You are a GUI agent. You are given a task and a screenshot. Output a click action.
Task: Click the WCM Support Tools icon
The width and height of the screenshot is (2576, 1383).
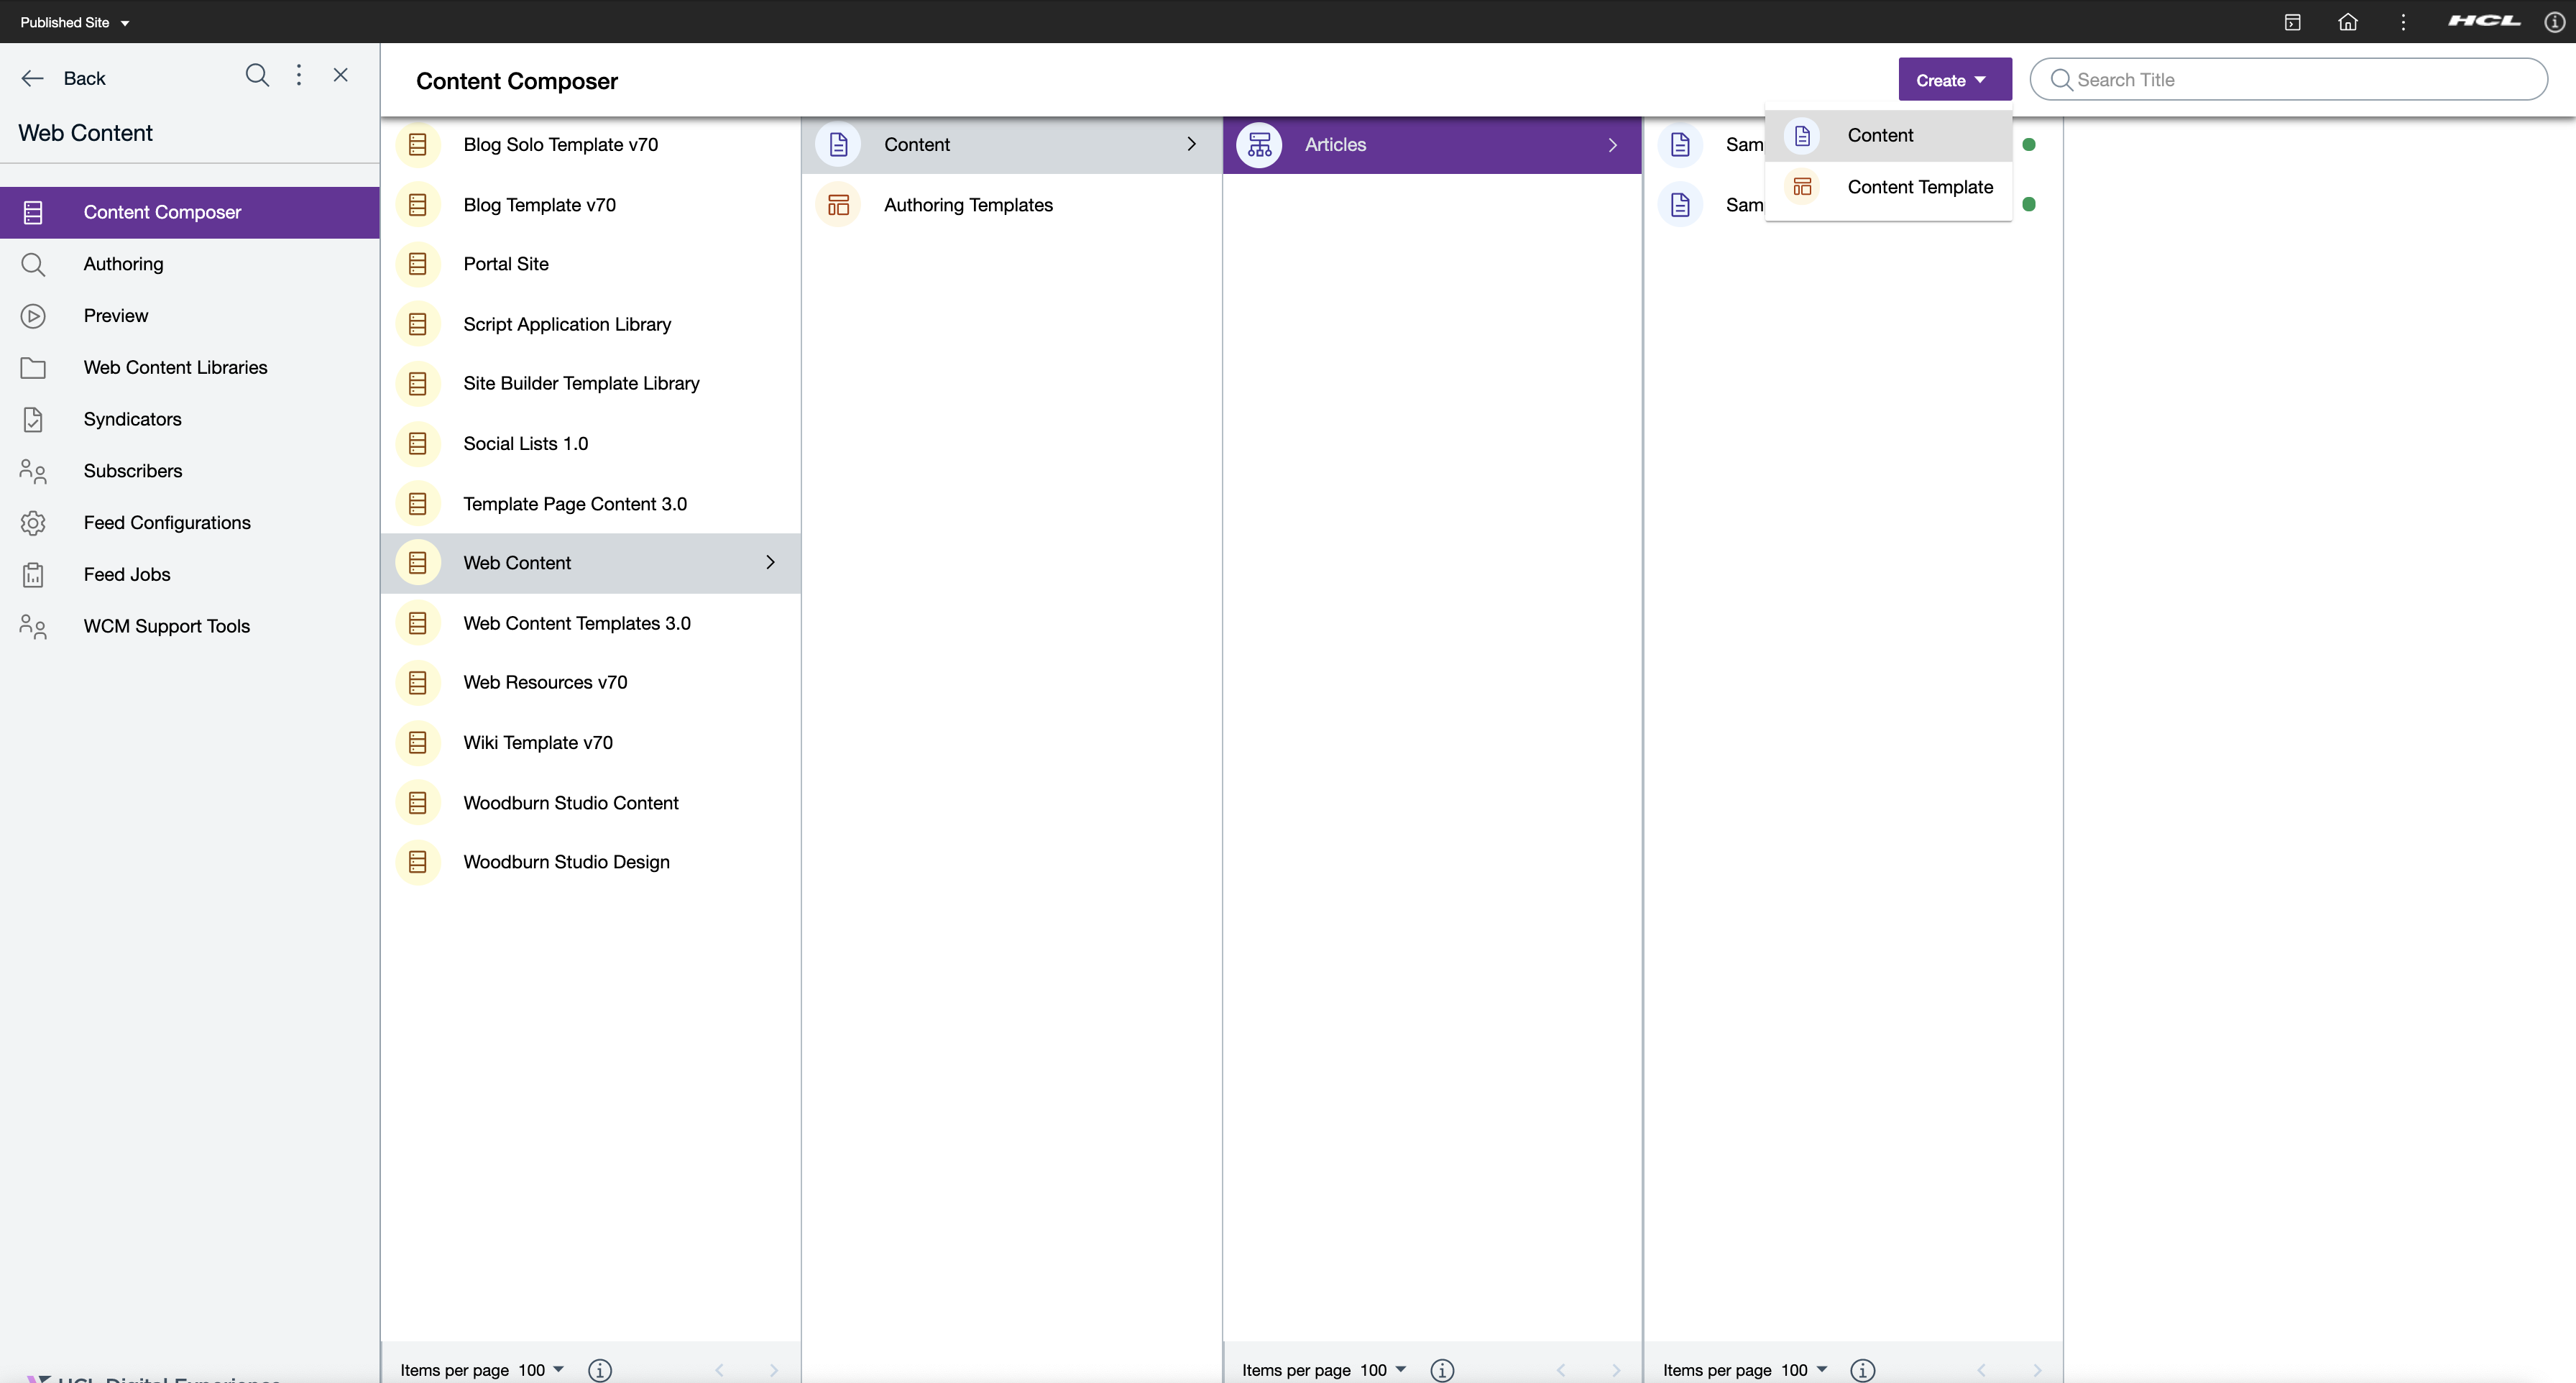click(33, 627)
